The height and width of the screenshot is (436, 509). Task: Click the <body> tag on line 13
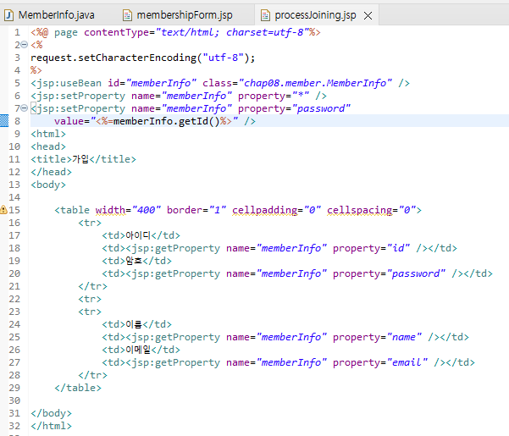tap(48, 185)
